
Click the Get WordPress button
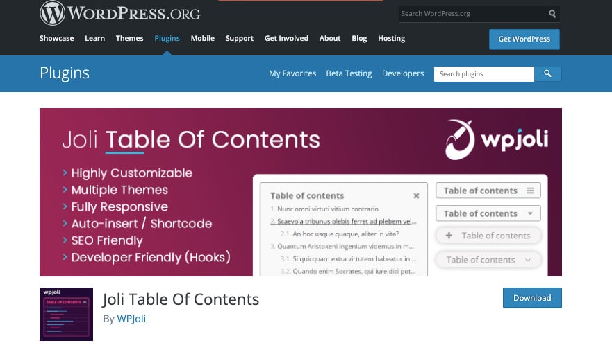pyautogui.click(x=524, y=39)
